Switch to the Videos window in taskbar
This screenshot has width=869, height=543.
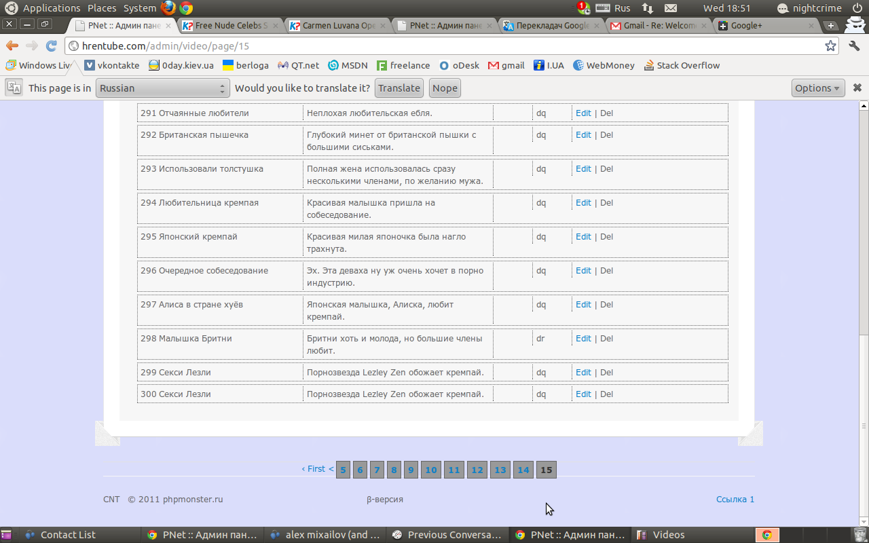click(692, 535)
